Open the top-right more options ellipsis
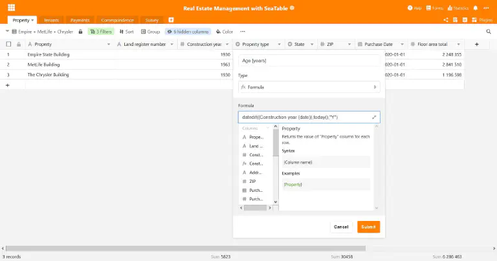This screenshot has height=261, width=497. (486, 8)
